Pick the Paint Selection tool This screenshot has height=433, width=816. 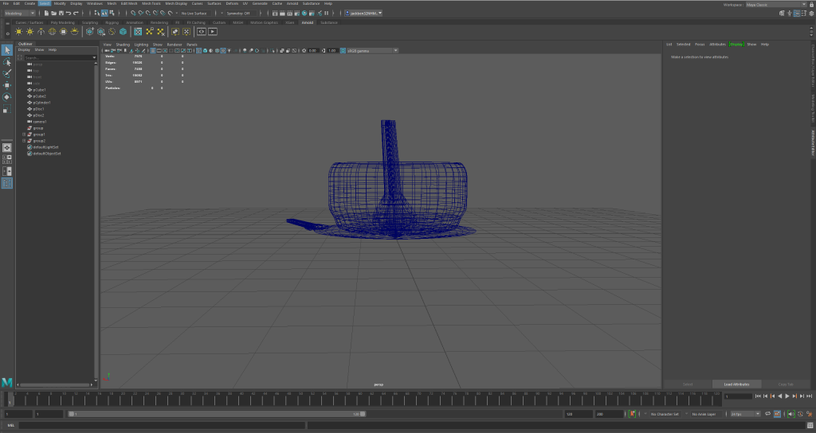[x=7, y=73]
